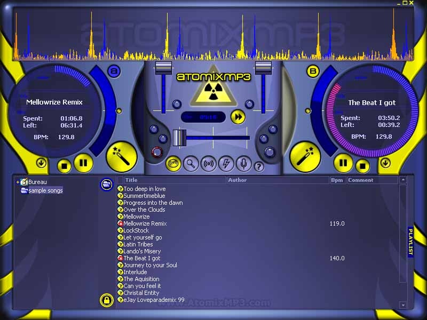Click the blue folder icon above the lock
This screenshot has width=427, height=320.
pos(107,185)
